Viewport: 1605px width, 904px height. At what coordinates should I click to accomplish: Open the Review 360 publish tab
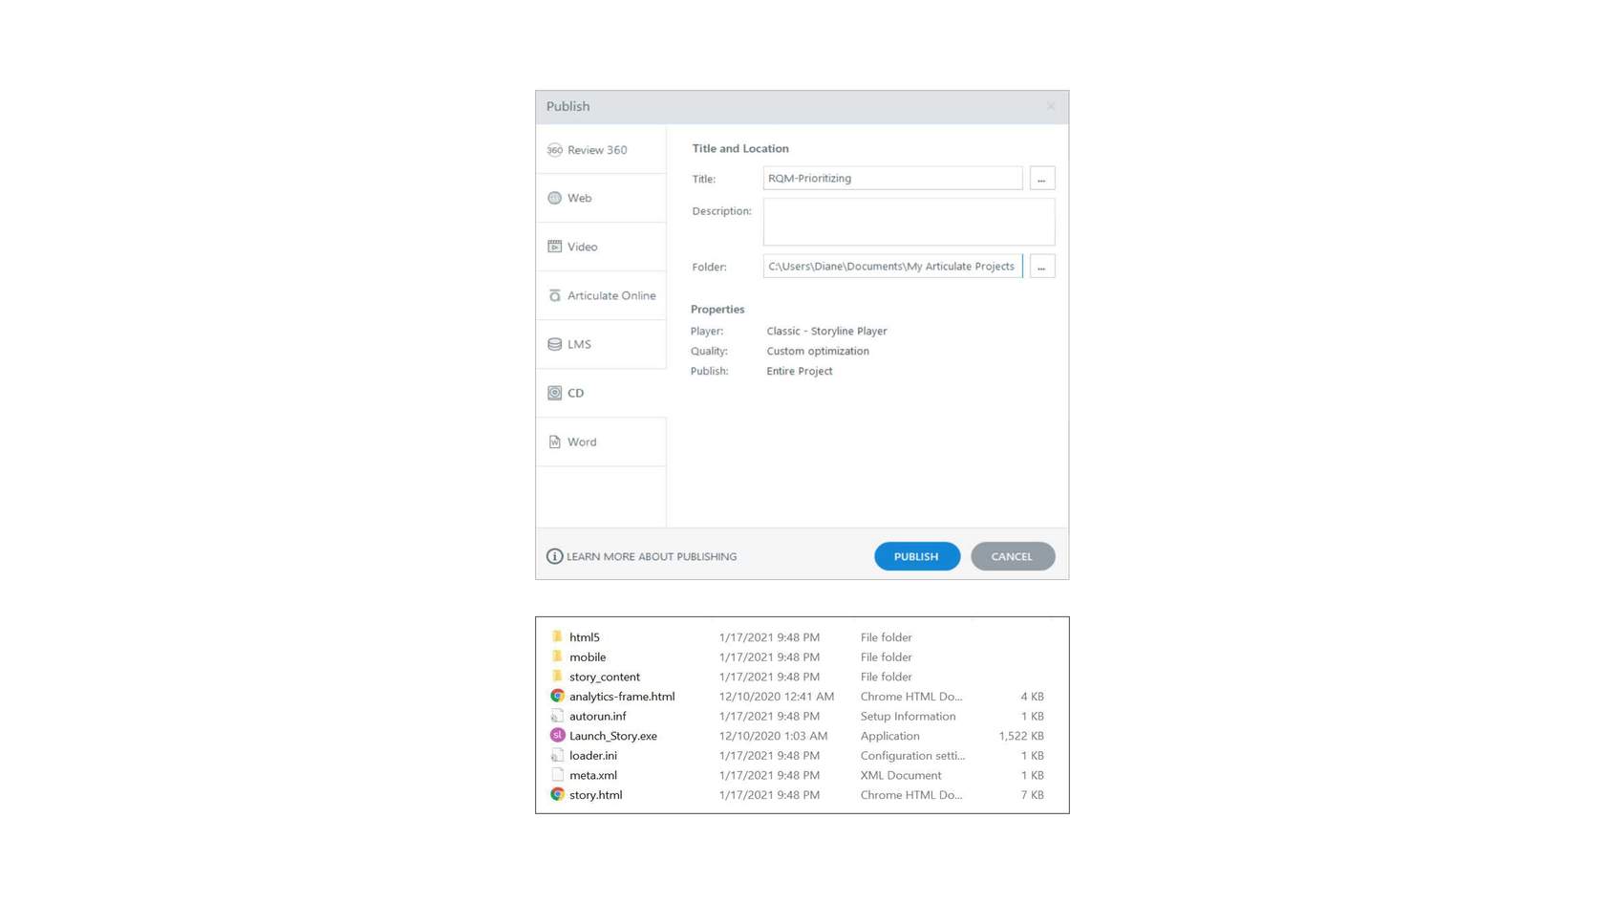[x=601, y=149]
